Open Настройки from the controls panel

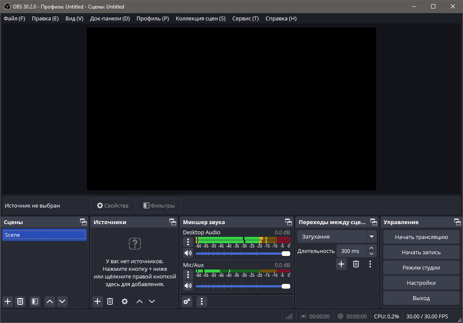tap(421, 283)
